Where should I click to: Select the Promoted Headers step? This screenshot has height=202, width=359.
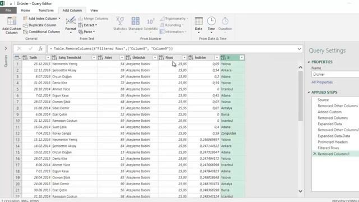click(333, 142)
